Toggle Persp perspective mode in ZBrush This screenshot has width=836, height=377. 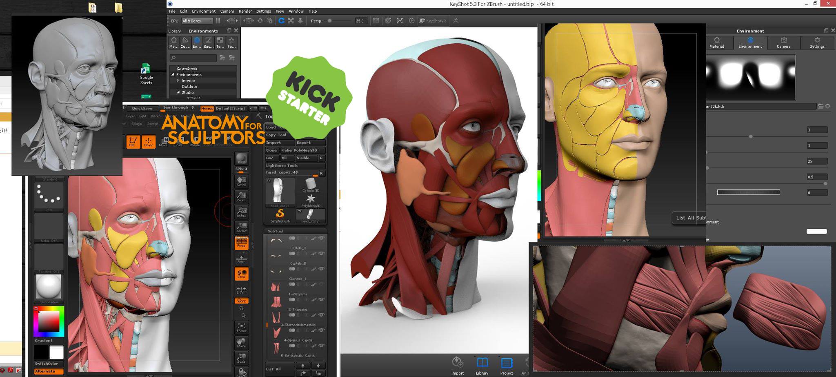tap(241, 243)
